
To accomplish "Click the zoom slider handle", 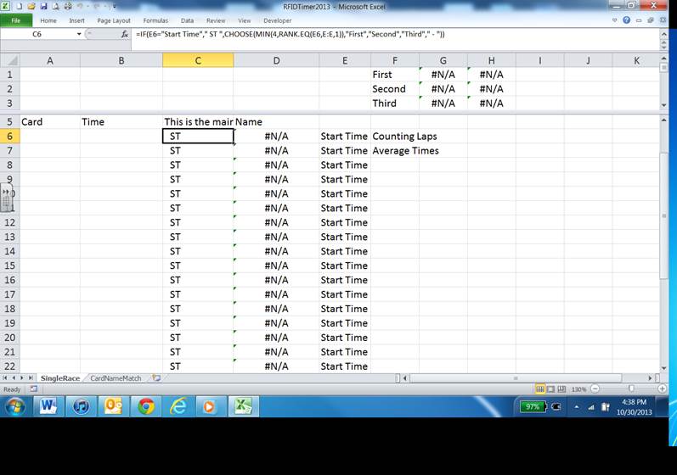I will [631, 388].
